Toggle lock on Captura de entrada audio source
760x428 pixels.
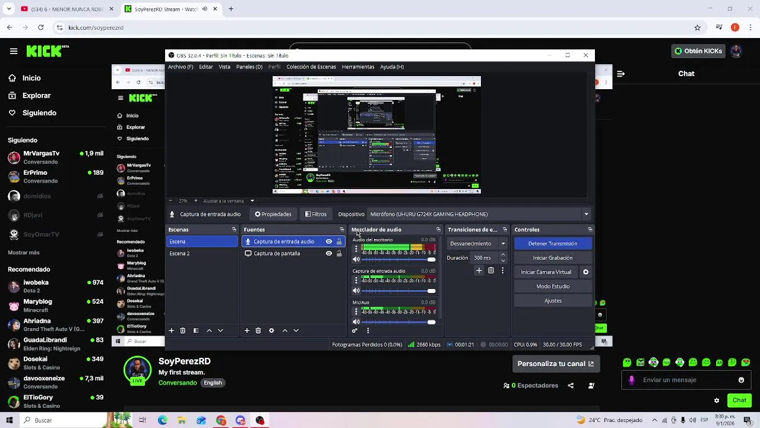(339, 242)
